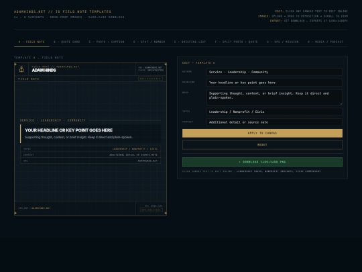Open the B – Quote Card tab
Screen dimensions: 362x272
67,42
